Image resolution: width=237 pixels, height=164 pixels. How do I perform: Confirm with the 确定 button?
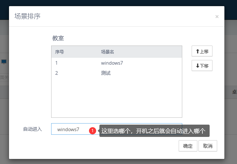click(188, 146)
